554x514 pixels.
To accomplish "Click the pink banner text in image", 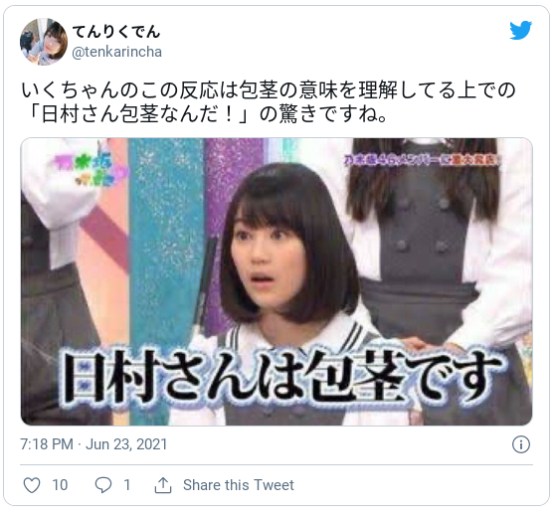I will tap(422, 161).
